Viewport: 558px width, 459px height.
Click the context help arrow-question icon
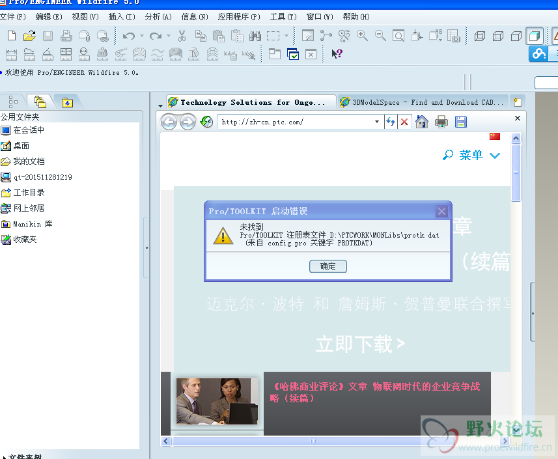point(337,54)
